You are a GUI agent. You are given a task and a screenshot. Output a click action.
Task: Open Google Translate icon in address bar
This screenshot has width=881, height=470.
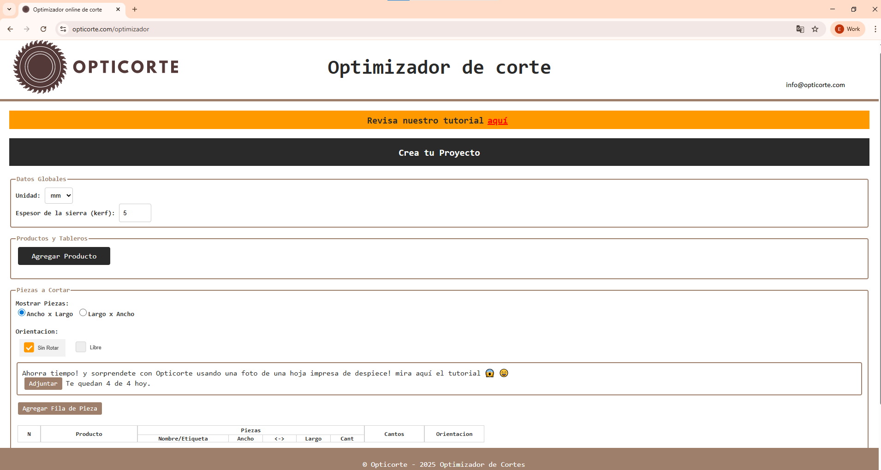click(x=799, y=29)
